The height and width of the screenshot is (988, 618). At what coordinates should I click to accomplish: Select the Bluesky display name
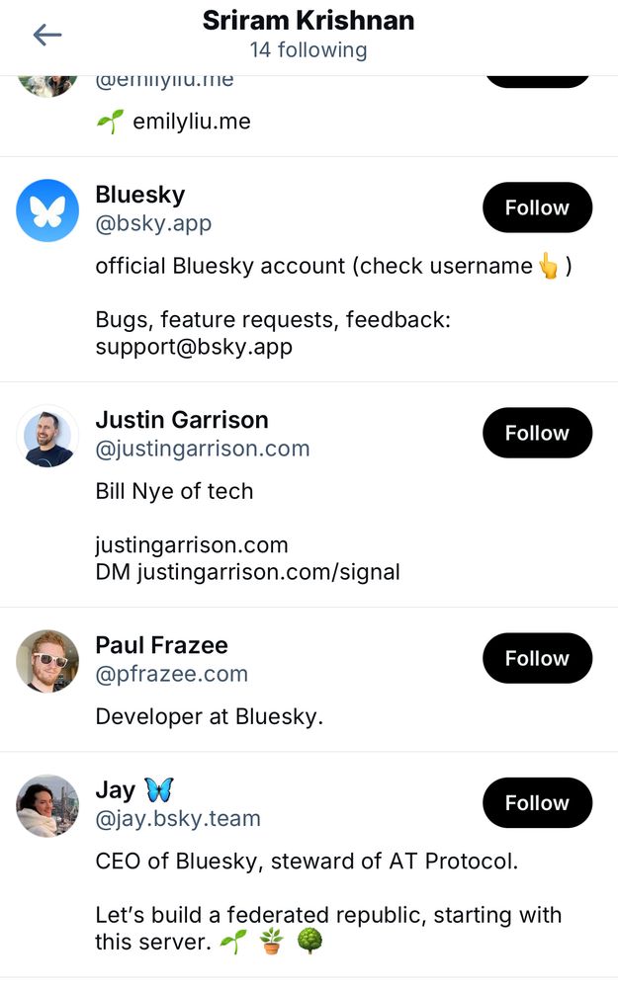pyautogui.click(x=139, y=195)
